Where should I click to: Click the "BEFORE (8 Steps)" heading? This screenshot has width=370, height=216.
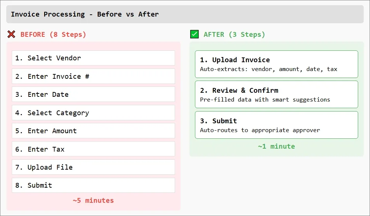pos(53,35)
